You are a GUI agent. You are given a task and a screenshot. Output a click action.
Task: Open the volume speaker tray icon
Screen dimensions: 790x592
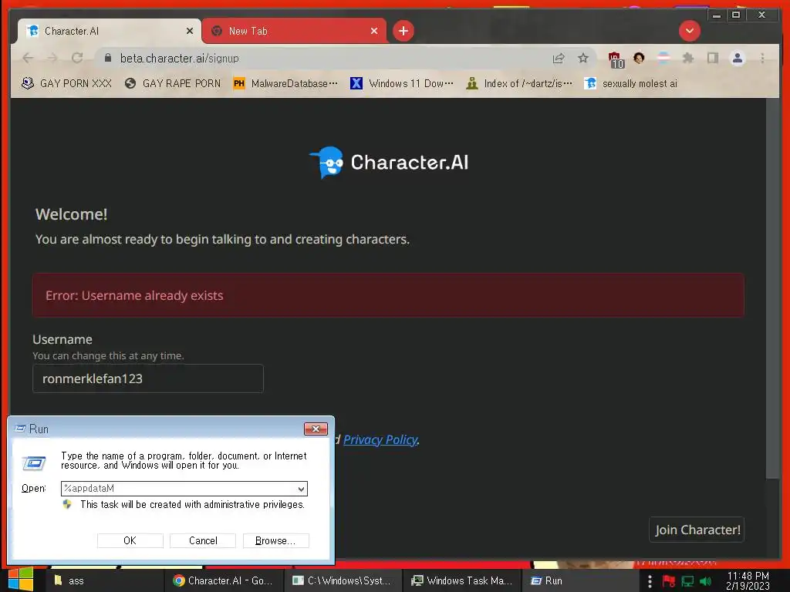(705, 581)
